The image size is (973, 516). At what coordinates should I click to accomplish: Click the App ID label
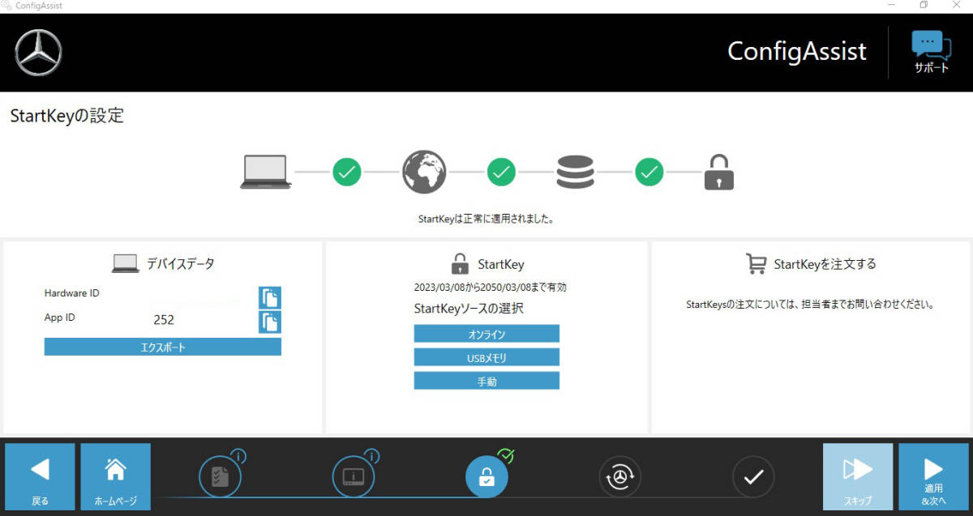pos(59,318)
